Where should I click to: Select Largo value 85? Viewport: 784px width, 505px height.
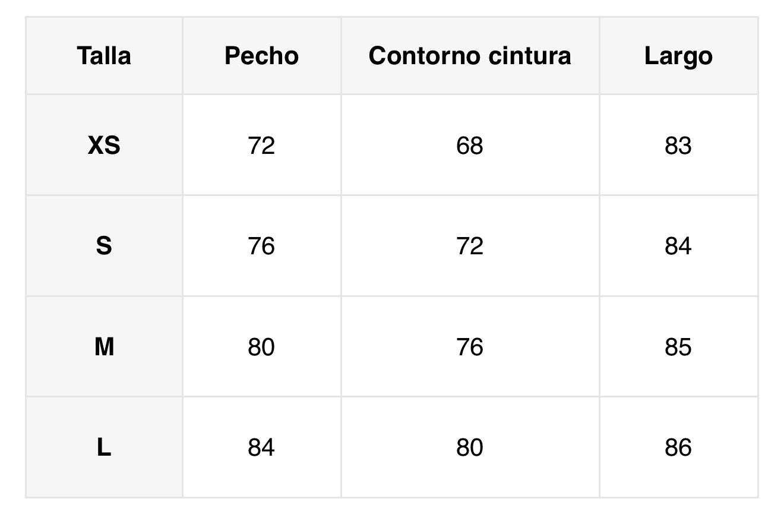tap(678, 346)
